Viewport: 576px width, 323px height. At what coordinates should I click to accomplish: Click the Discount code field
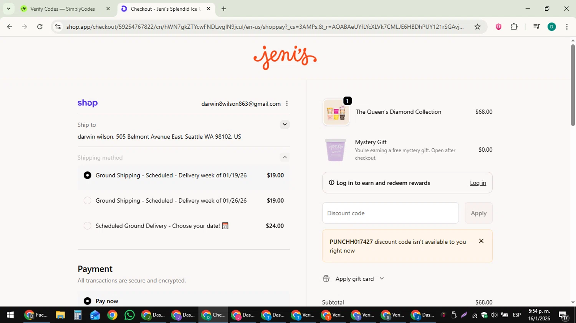[x=391, y=213]
